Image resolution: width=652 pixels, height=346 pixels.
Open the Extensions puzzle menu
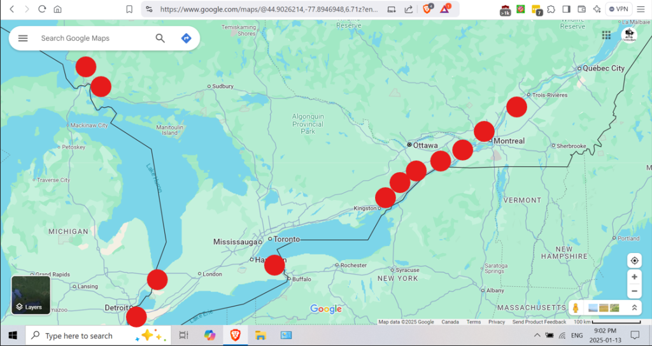[x=551, y=9]
